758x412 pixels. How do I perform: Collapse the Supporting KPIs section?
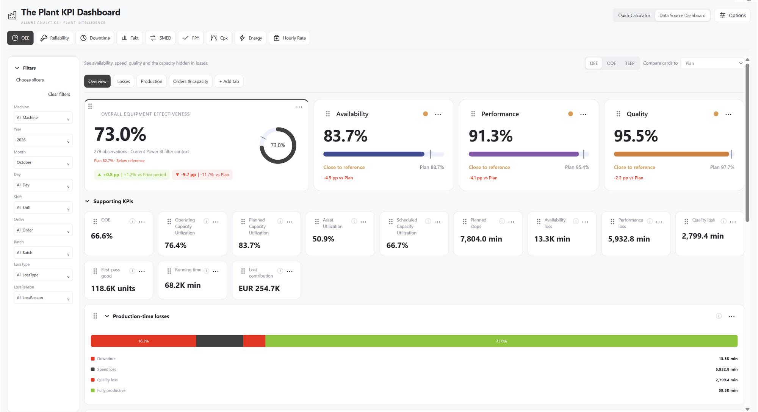point(88,201)
